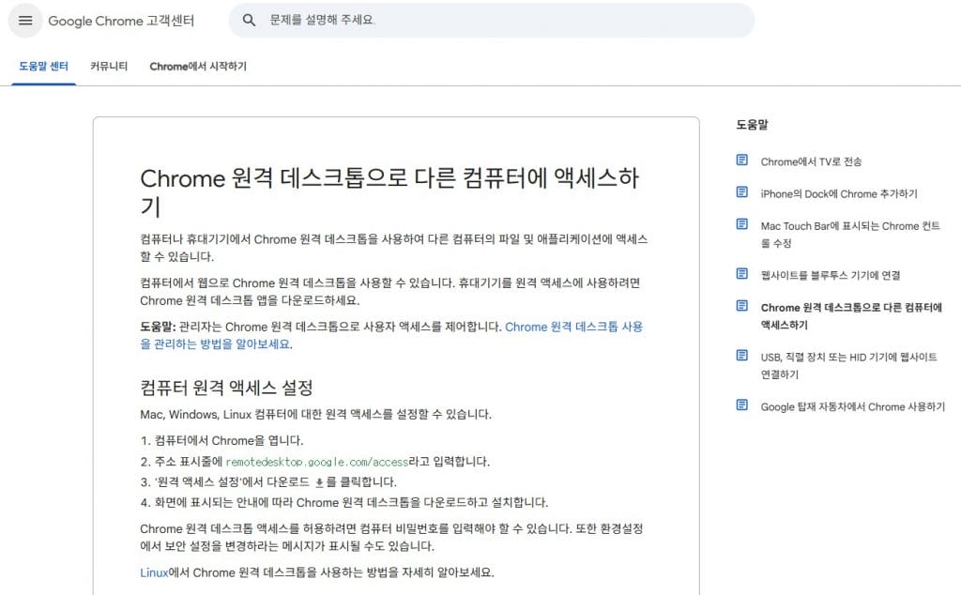
Task: Click the Mac, Windows, Linux 컴퓨터에 대한 sentence
Action: tap(315, 414)
